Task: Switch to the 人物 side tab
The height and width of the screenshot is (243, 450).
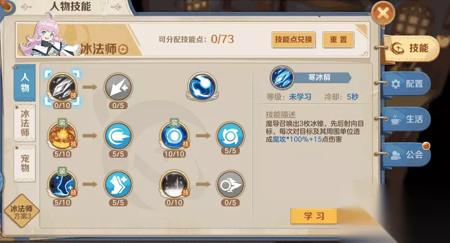Action: click(x=25, y=82)
